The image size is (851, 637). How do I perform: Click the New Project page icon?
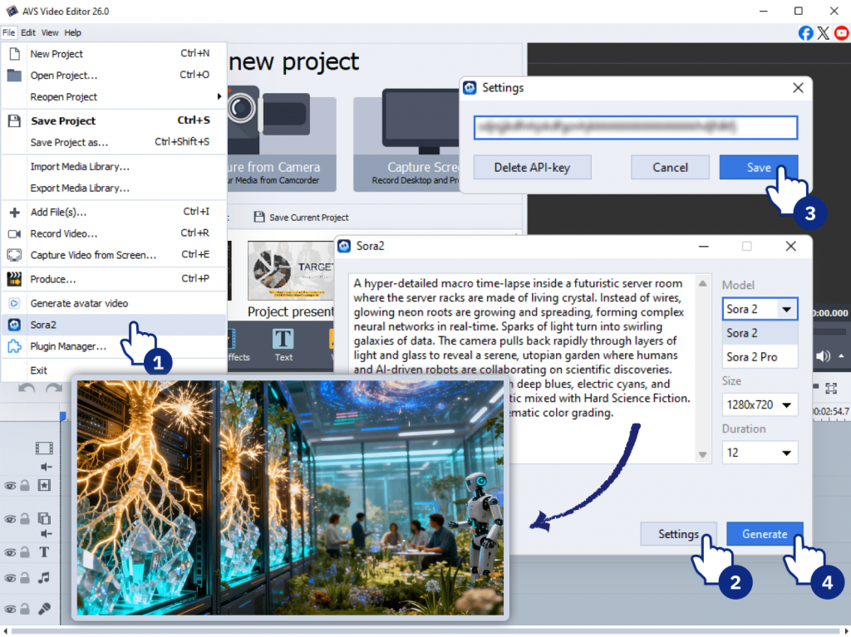click(x=15, y=54)
